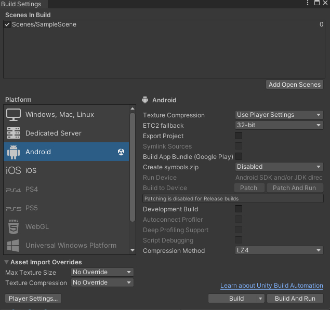Viewport: 330px width, 310px height.
Task: Click the PS5 logo icon
Action: [x=14, y=209]
